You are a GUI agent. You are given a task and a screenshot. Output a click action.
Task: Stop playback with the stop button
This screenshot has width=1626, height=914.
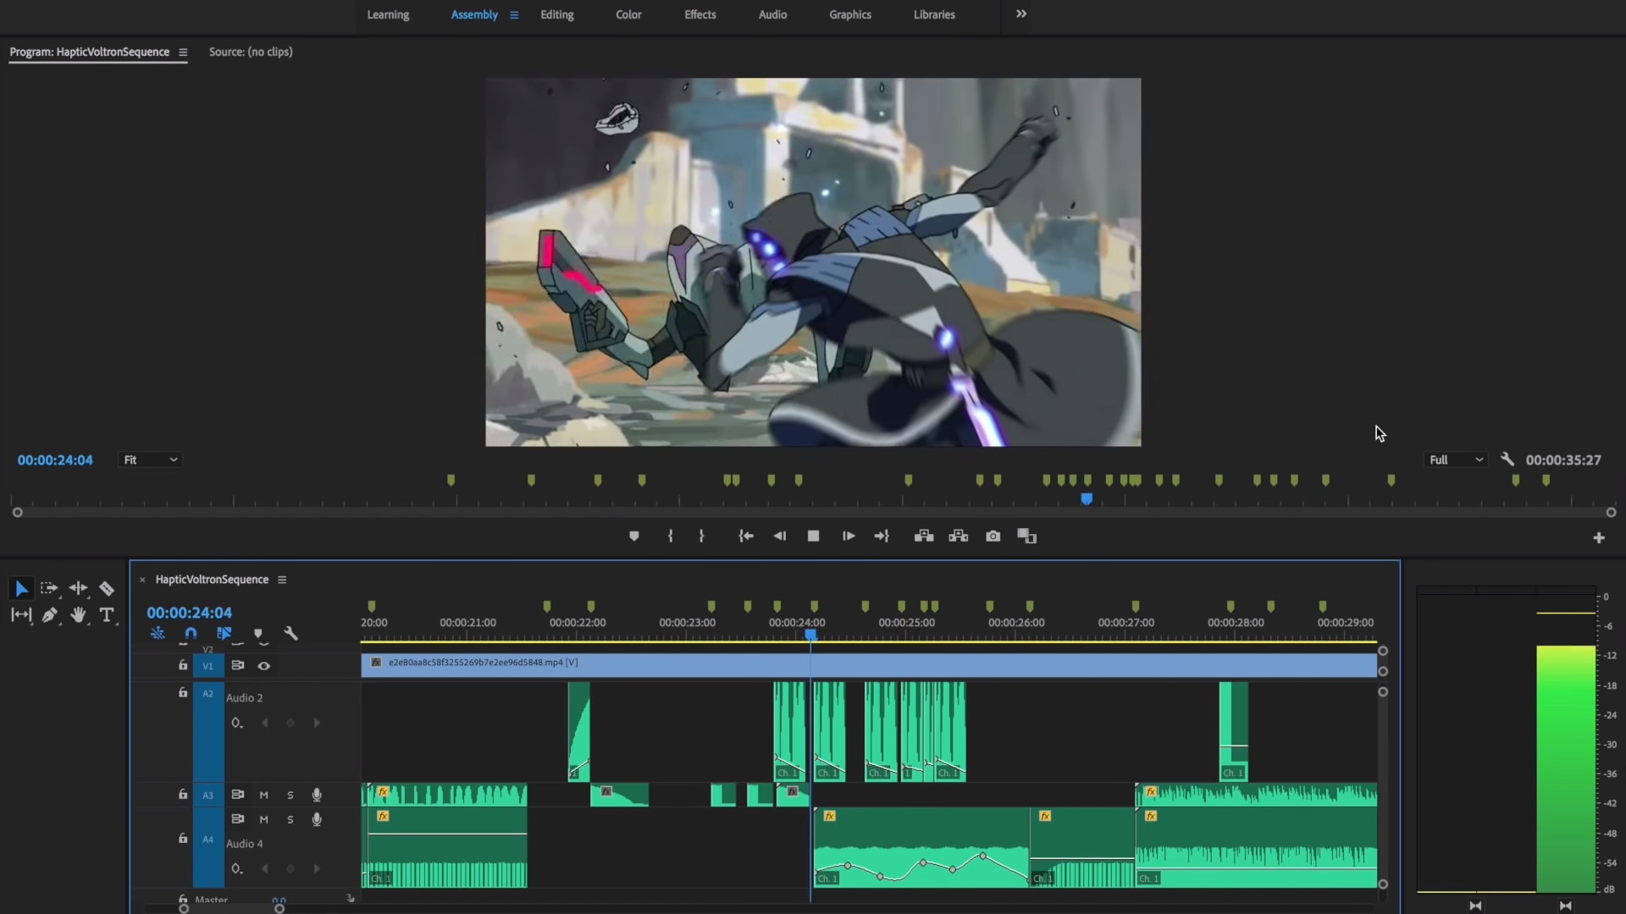click(813, 537)
